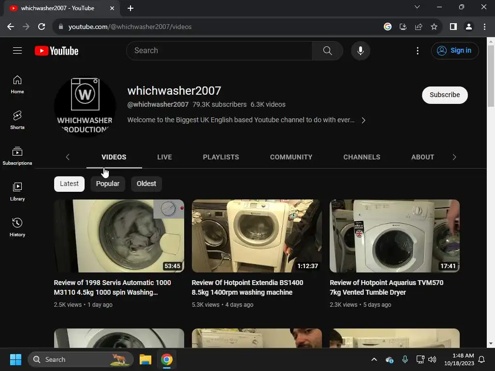Image resolution: width=495 pixels, height=371 pixels.
Task: Click browser forward arrow
Action: [26, 27]
